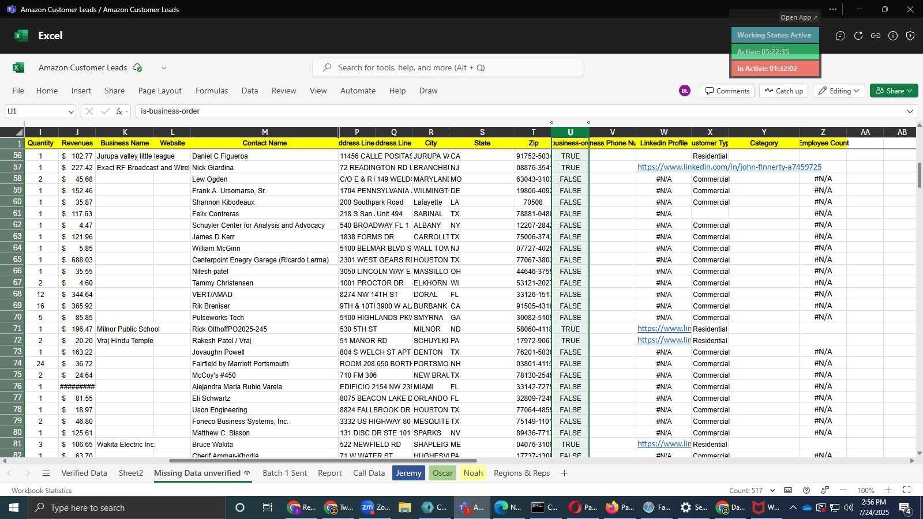923x519 pixels.
Task: Click the Windows taskbar search box
Action: pos(126,507)
